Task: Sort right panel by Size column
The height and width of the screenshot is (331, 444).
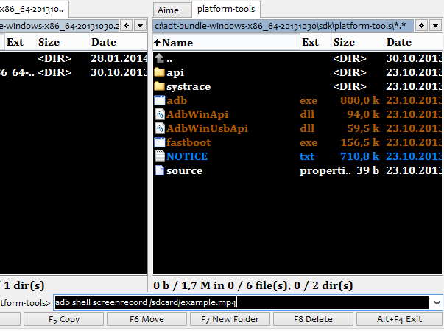Action: click(358, 43)
